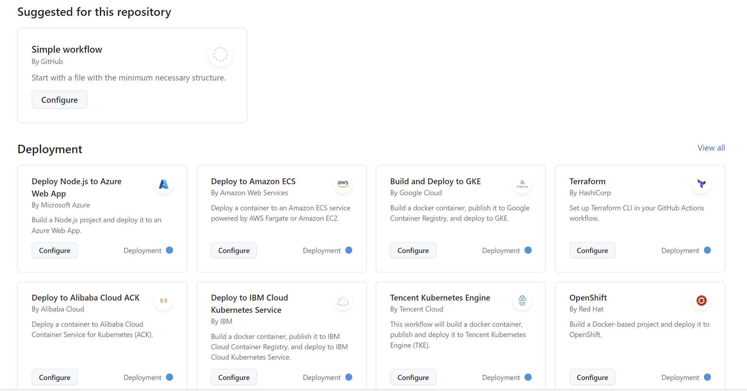Click the Tencent Kubernetes Engine title
Viewport: 747px width, 391px height.
(x=440, y=298)
